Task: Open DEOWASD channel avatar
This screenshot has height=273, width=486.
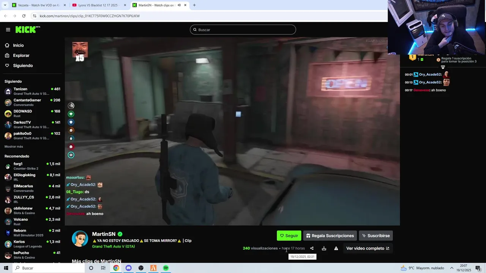Action: (8, 113)
